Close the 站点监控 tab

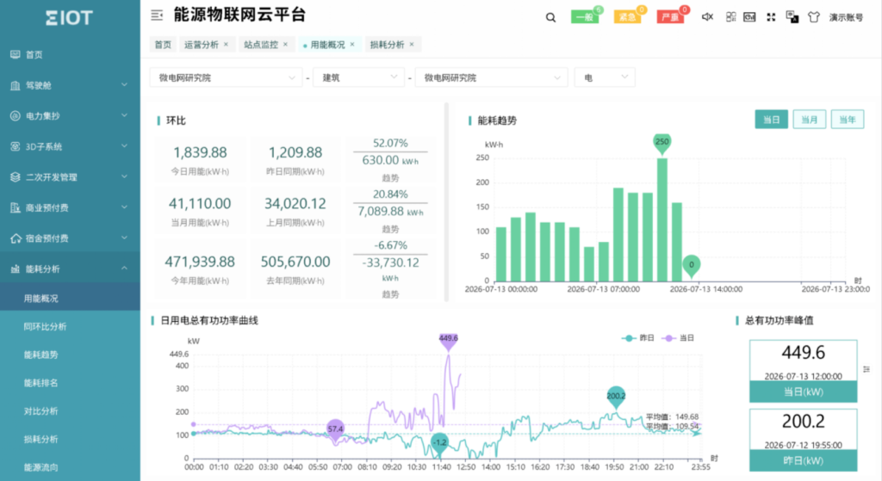(x=286, y=45)
